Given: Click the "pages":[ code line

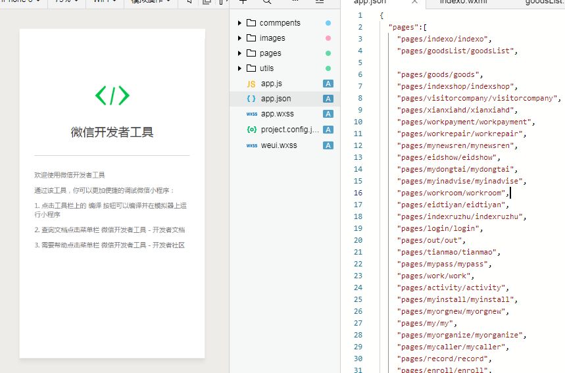Looking at the screenshot, I should tap(408, 28).
